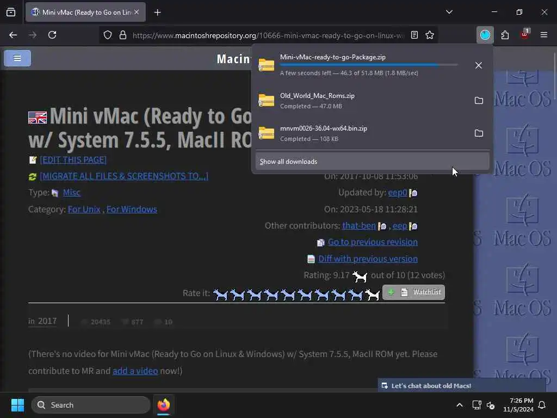Open the Firefox View icon
Screen dimensions: 557x418
click(11, 13)
